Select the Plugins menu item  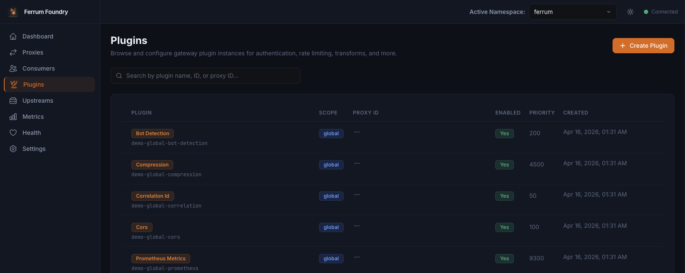pyautogui.click(x=49, y=85)
